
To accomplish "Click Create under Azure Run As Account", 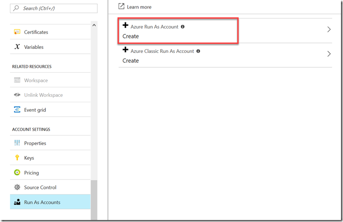I will point(131,36).
